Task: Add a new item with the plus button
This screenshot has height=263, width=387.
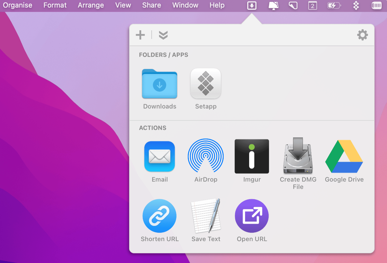Action: tap(140, 35)
